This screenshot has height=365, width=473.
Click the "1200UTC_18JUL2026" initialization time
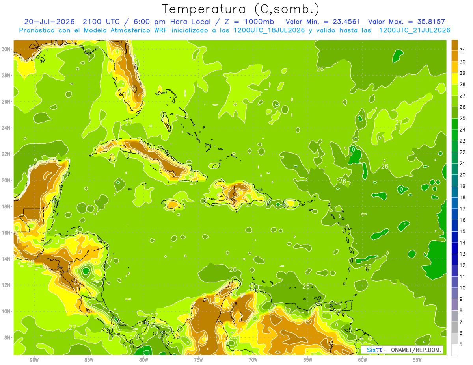coord(269,30)
